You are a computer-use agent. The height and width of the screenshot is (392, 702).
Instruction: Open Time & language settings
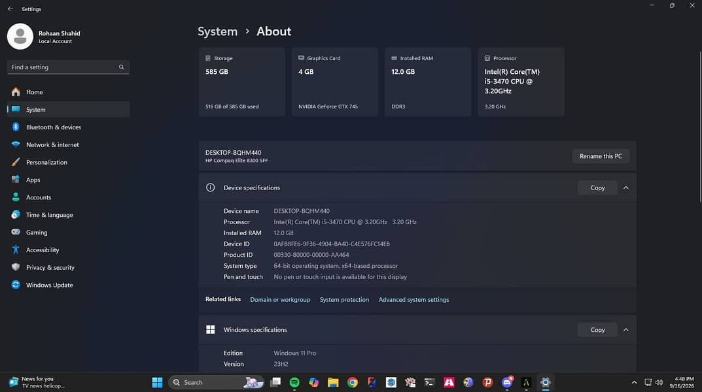click(69, 215)
